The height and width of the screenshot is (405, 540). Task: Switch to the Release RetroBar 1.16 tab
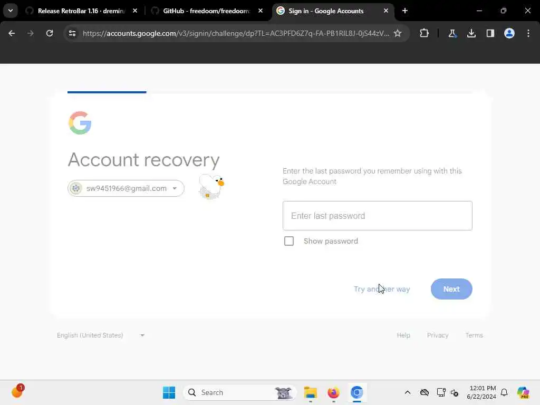coord(81,11)
